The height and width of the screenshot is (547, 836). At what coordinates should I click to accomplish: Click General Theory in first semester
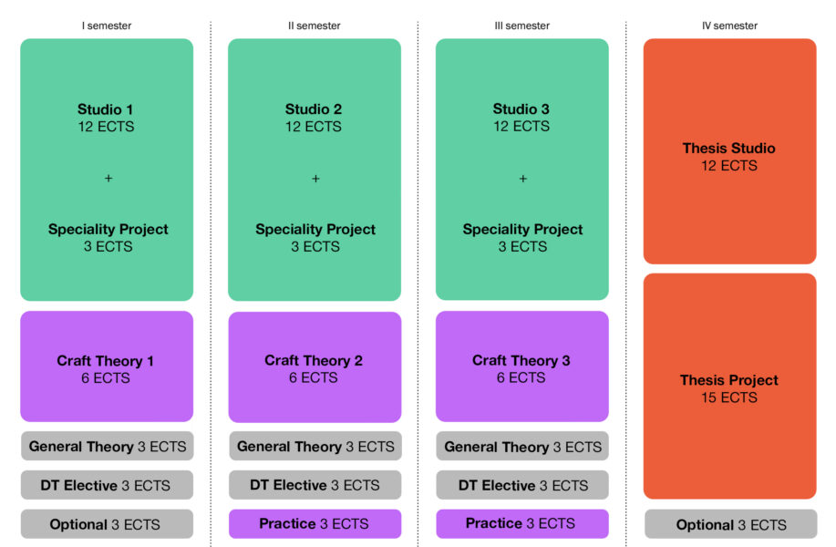pos(107,446)
